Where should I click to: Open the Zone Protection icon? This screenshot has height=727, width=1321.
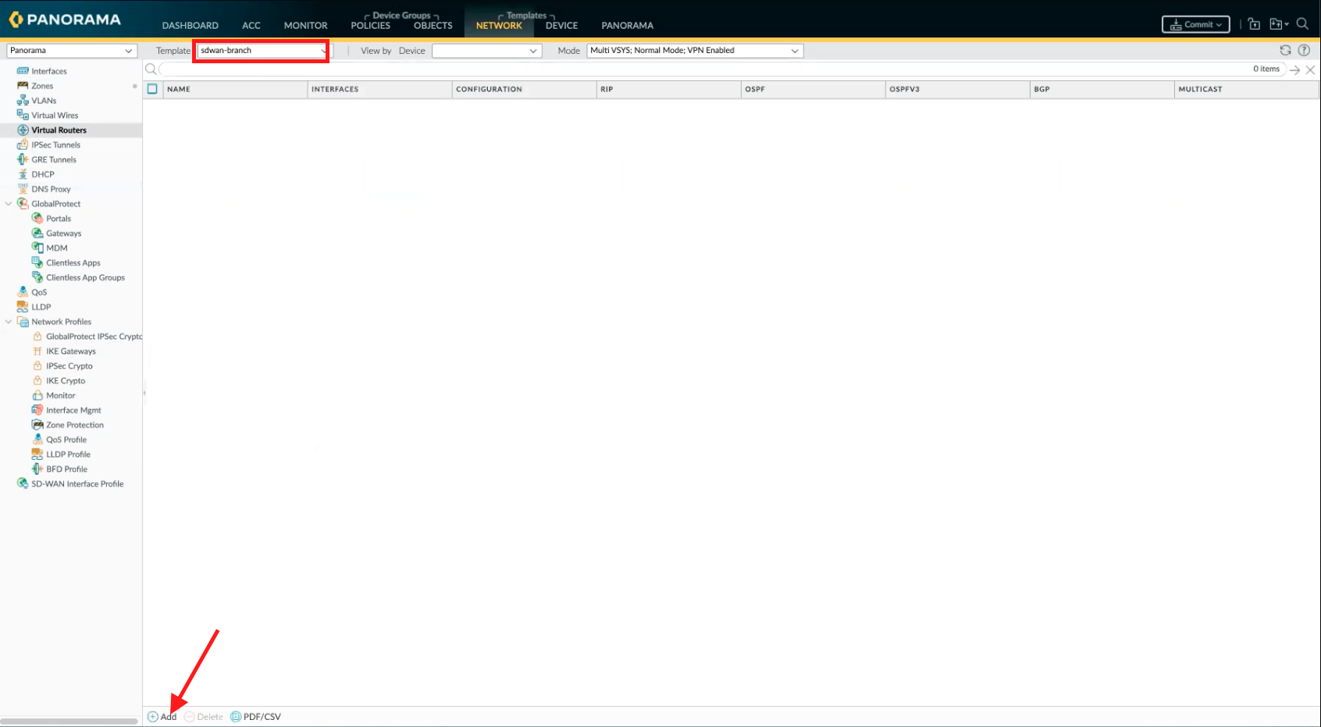point(37,425)
